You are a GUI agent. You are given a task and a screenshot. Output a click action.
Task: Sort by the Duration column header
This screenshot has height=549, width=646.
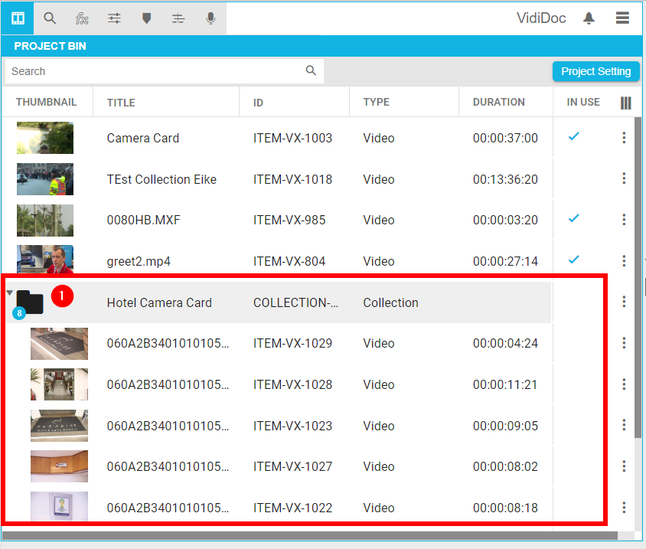tap(498, 102)
